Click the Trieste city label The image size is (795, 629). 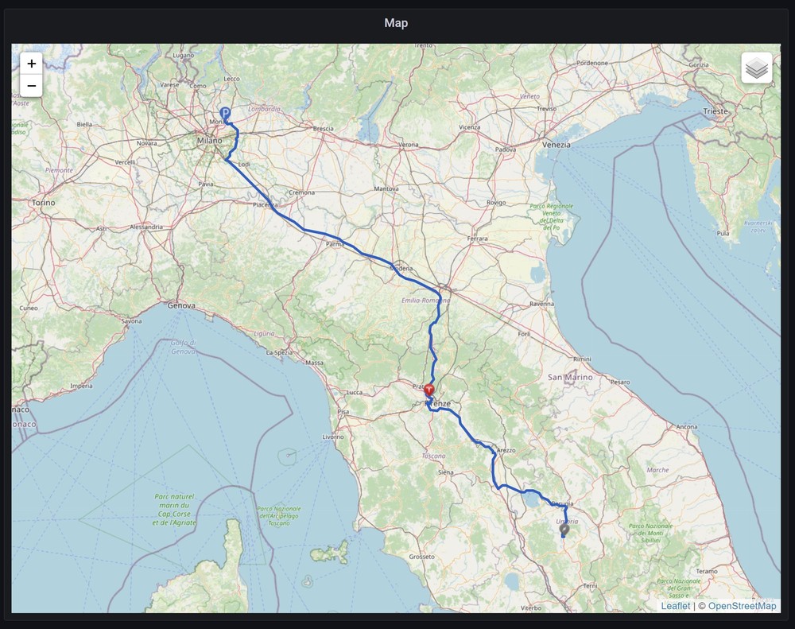715,112
